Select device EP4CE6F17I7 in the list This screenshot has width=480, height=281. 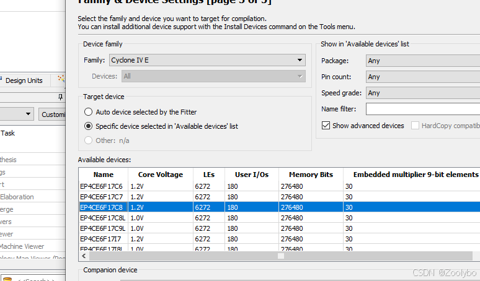(100, 239)
